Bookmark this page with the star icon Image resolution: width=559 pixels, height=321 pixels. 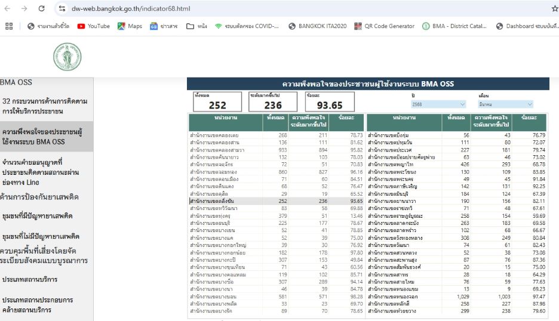click(x=555, y=8)
